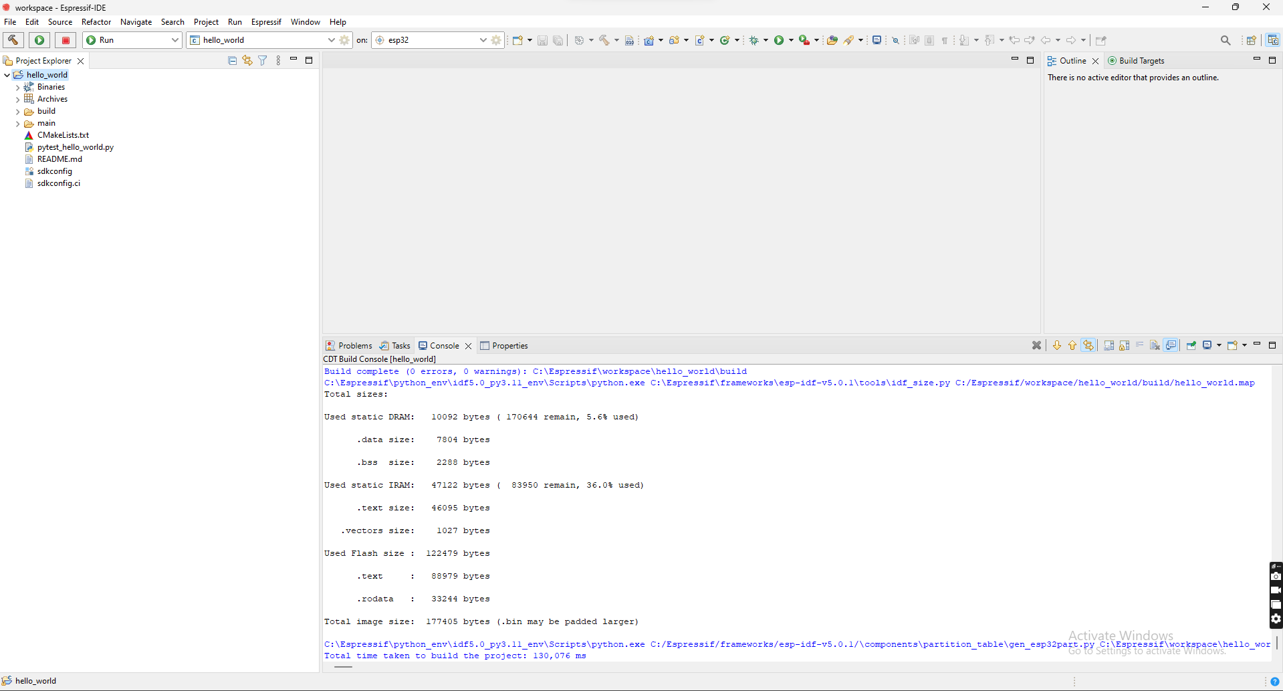The height and width of the screenshot is (691, 1283).
Task: Select the sdkconfig file
Action: (54, 171)
